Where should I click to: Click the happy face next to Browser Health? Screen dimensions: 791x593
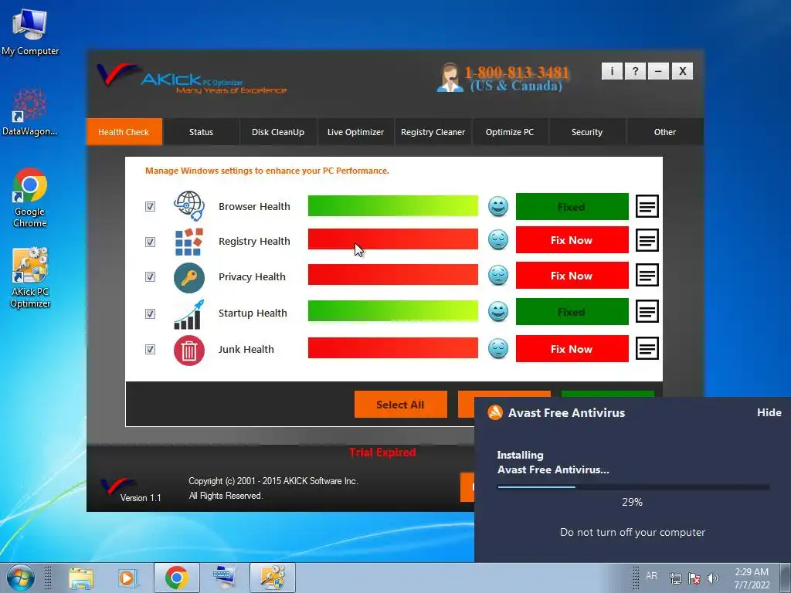tap(498, 207)
